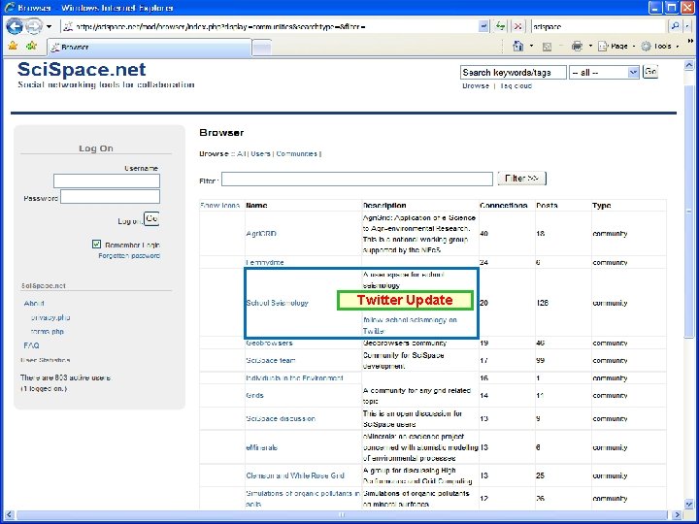Click the Go button beside search scope
Image resolution: width=699 pixels, height=524 pixels.
tap(649, 72)
